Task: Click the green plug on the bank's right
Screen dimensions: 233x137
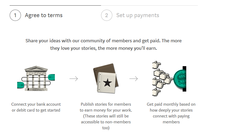Action: 51,77
